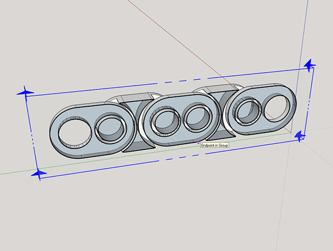
Task: Click the bottom-right blue section plane arrow
Action: [x=300, y=136]
